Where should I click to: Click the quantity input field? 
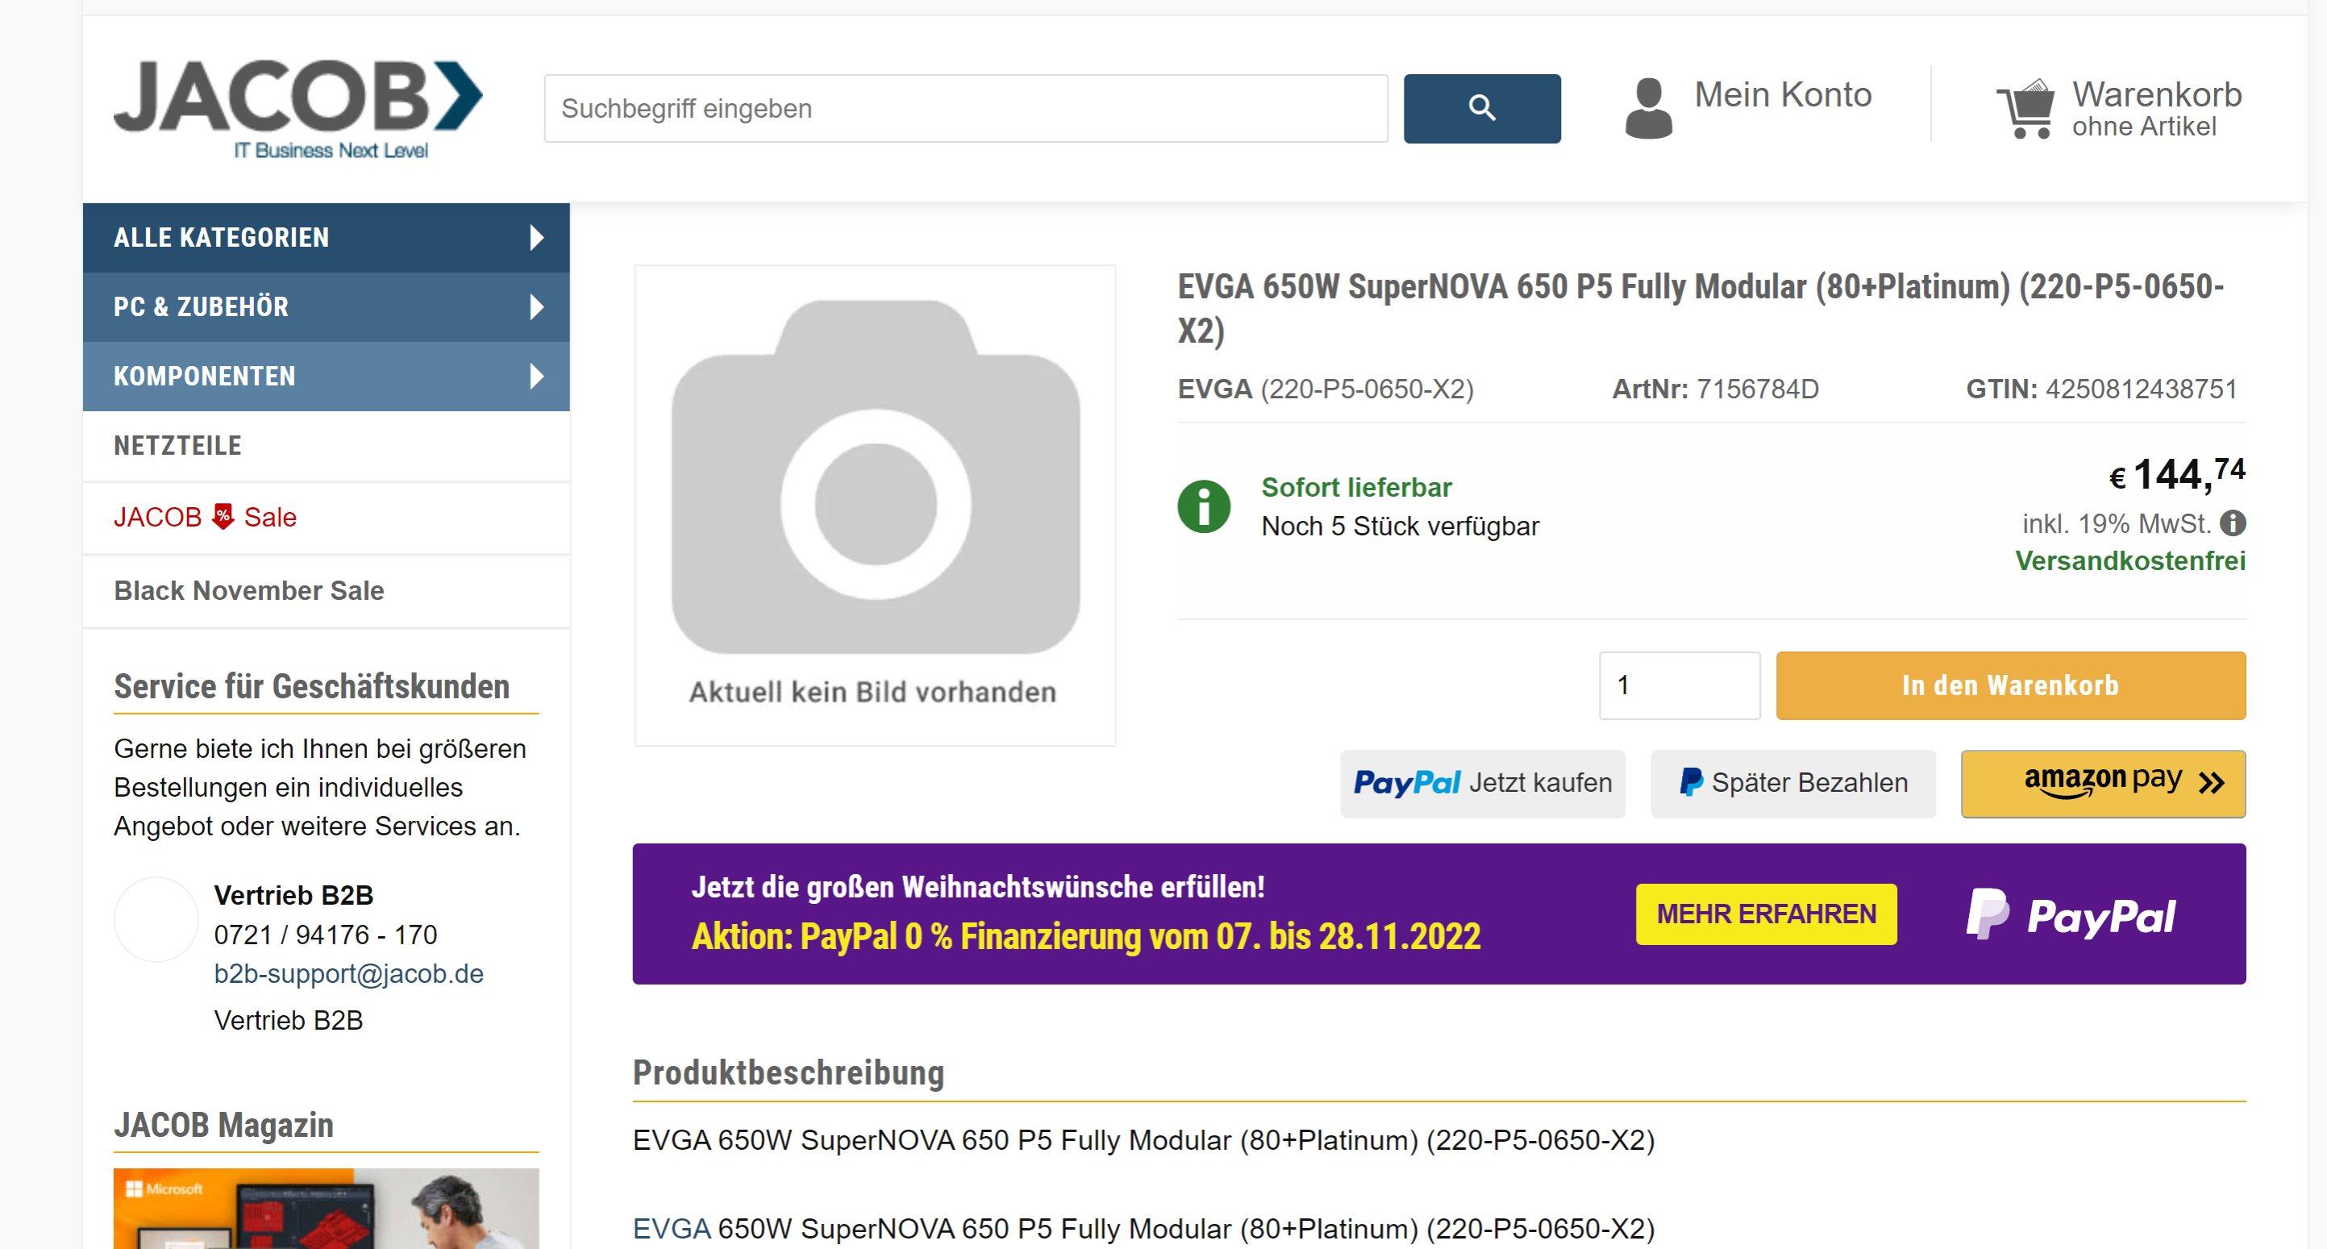(1680, 685)
